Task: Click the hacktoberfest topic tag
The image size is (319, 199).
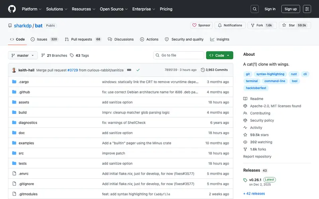Action: click(256, 88)
